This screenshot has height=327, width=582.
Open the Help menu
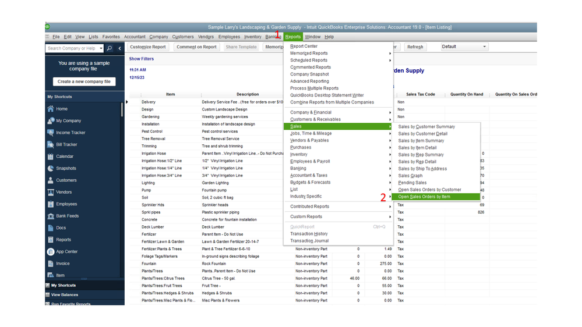pos(329,37)
